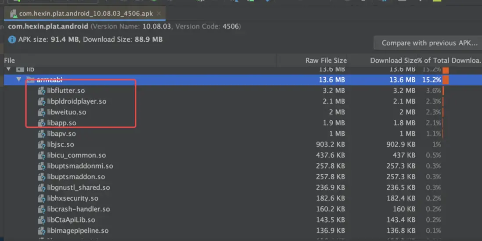Click the libjsc.so file icon
Screen dimensions: 482x241
(42, 144)
